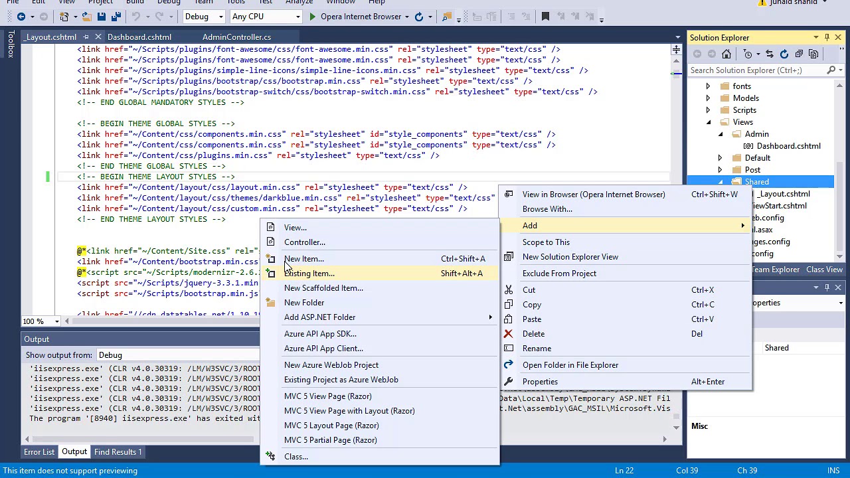Click the Refresh icon in Solution Explorer
The width and height of the screenshot is (850, 478).
784,54
